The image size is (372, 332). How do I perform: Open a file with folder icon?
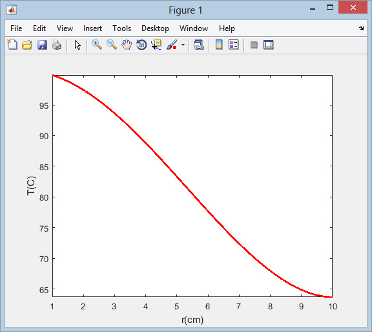click(x=27, y=45)
